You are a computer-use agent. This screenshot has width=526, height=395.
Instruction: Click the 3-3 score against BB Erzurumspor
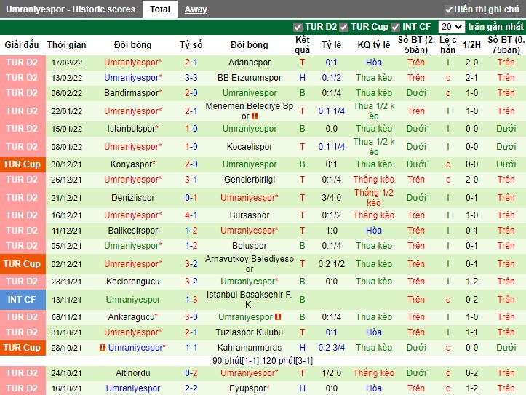[x=191, y=78]
